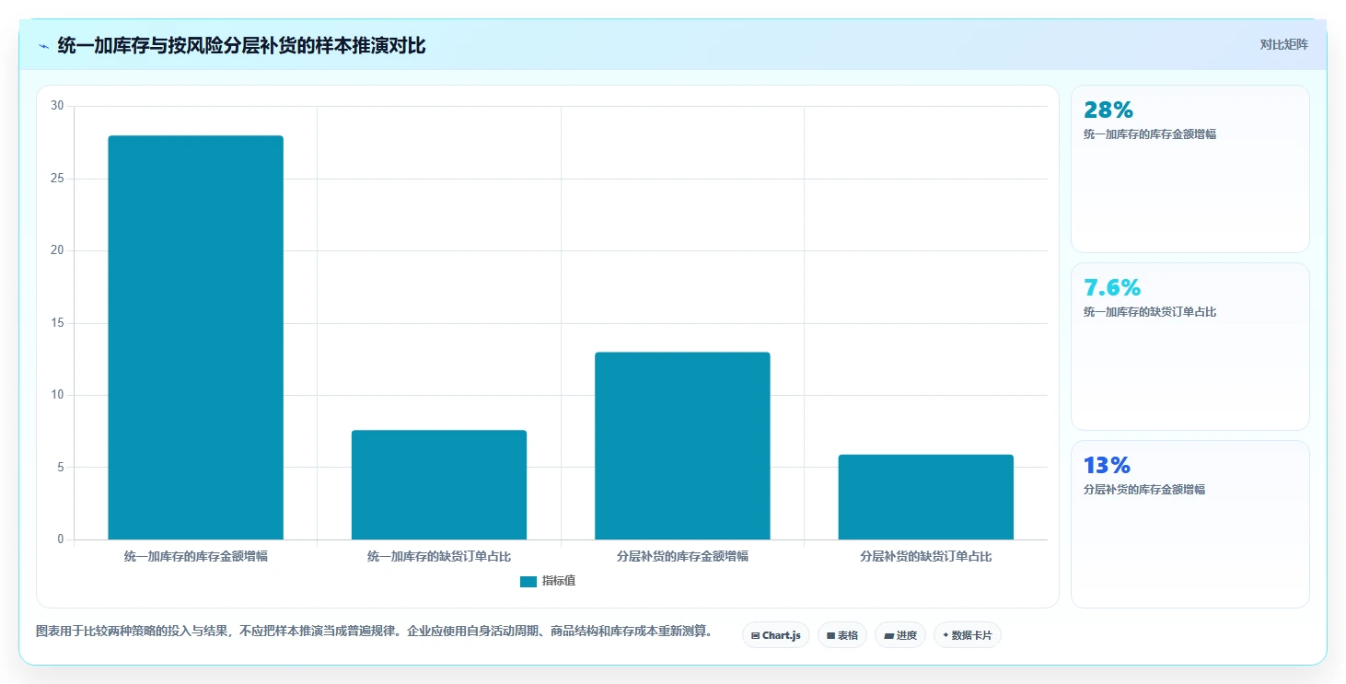The image size is (1346, 684).
Task: Click the 表格 chip icon
Action: (830, 636)
